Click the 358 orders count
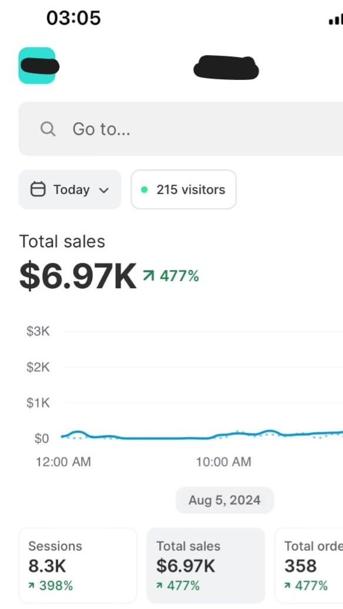Viewport: 343px width, 609px height. (x=301, y=566)
